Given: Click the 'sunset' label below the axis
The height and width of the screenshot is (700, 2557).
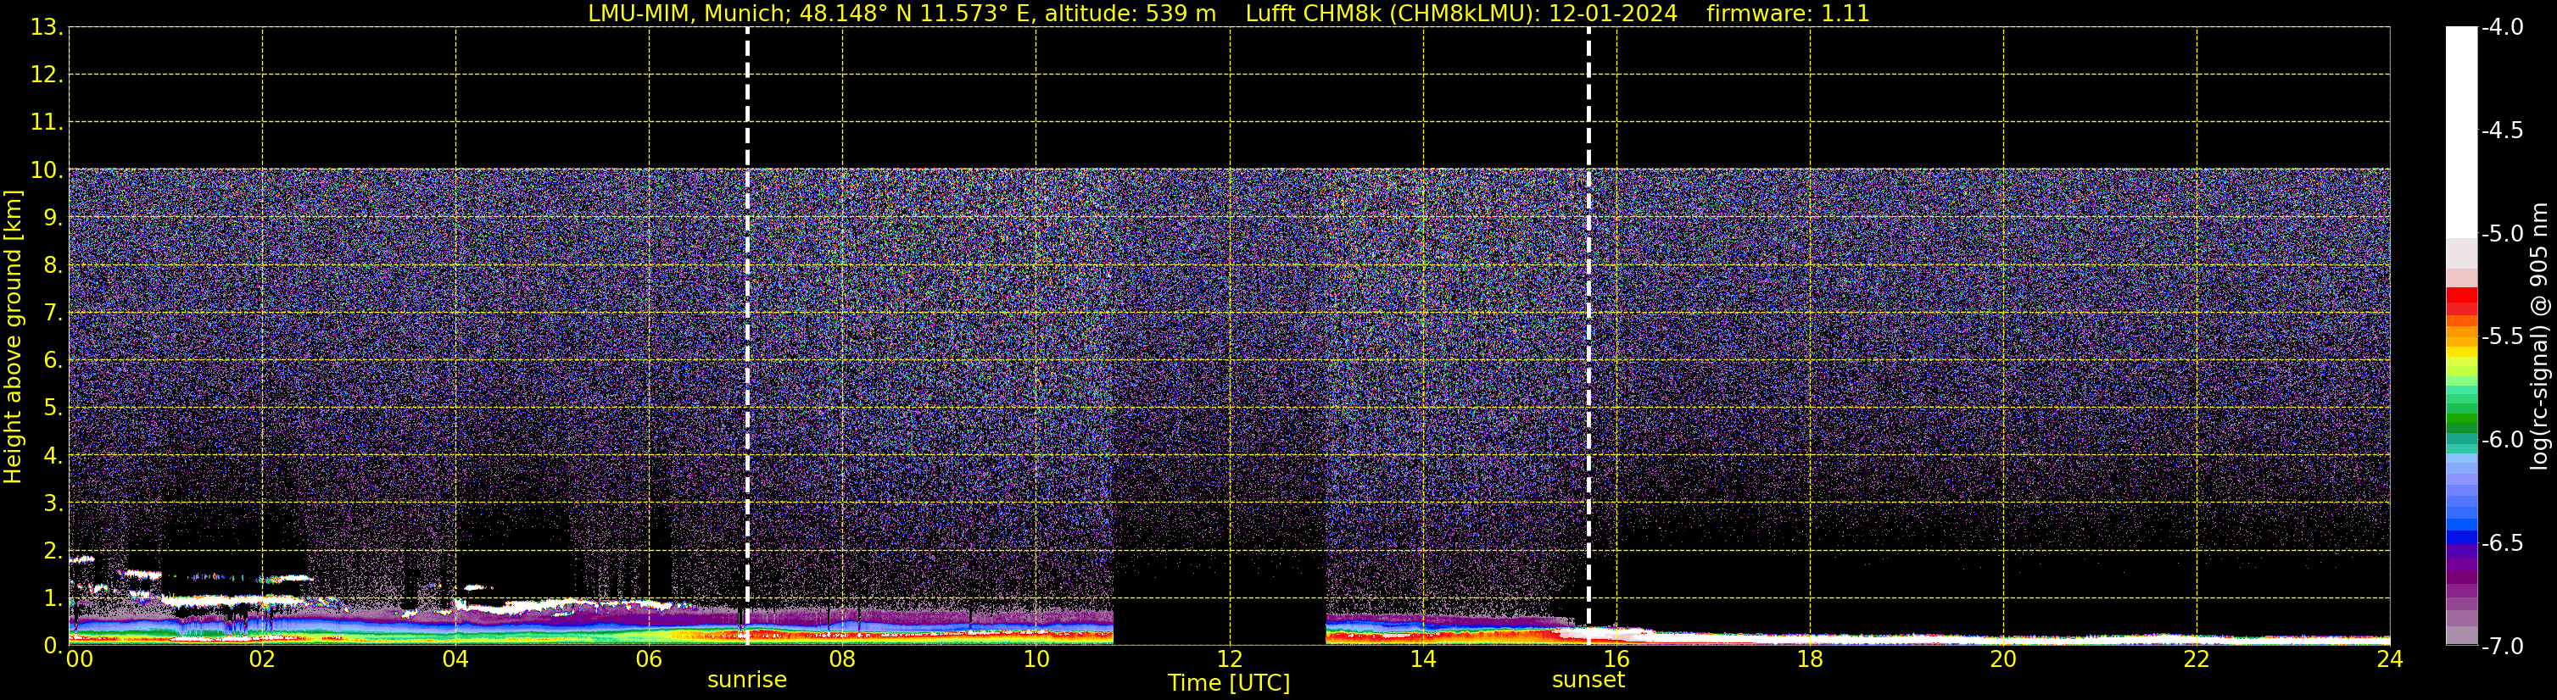Looking at the screenshot, I should coord(1588,681).
